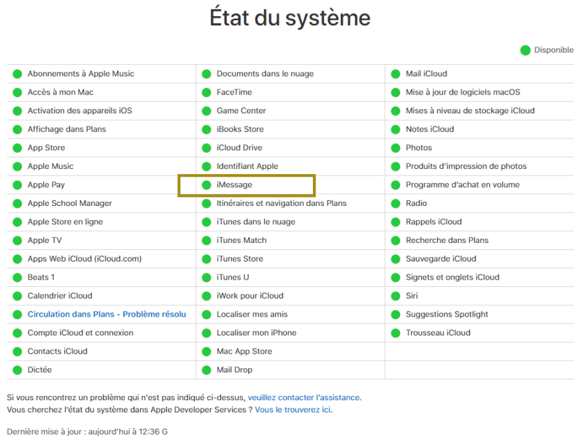The image size is (583, 439).
Task: Click the Localiser mes amis label
Action: tap(252, 315)
